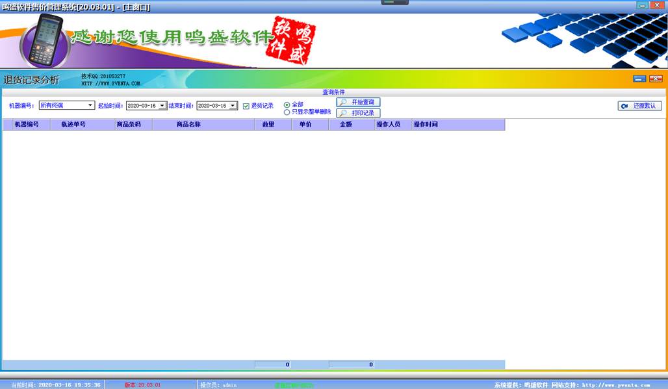
Task: Toggle the 退货记录 checkbox
Action: point(246,106)
